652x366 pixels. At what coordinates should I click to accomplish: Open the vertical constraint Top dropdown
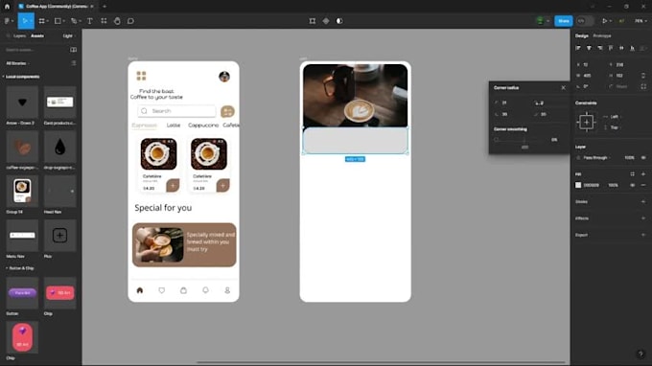click(x=612, y=127)
